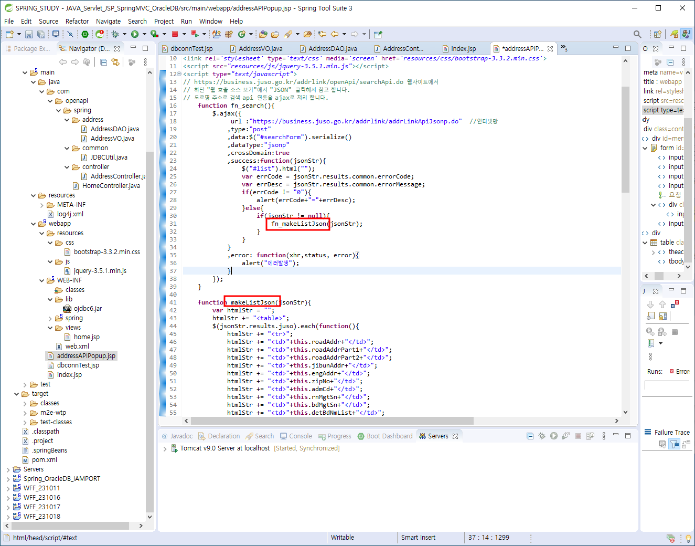Viewport: 695px width, 546px height.
Task: Toggle Skip All Breakpoints
Action: click(x=70, y=34)
